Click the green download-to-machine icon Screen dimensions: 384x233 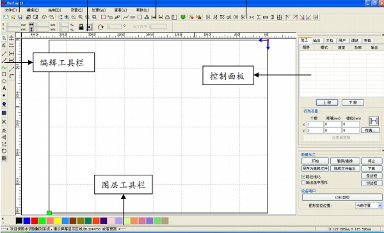coord(183,17)
